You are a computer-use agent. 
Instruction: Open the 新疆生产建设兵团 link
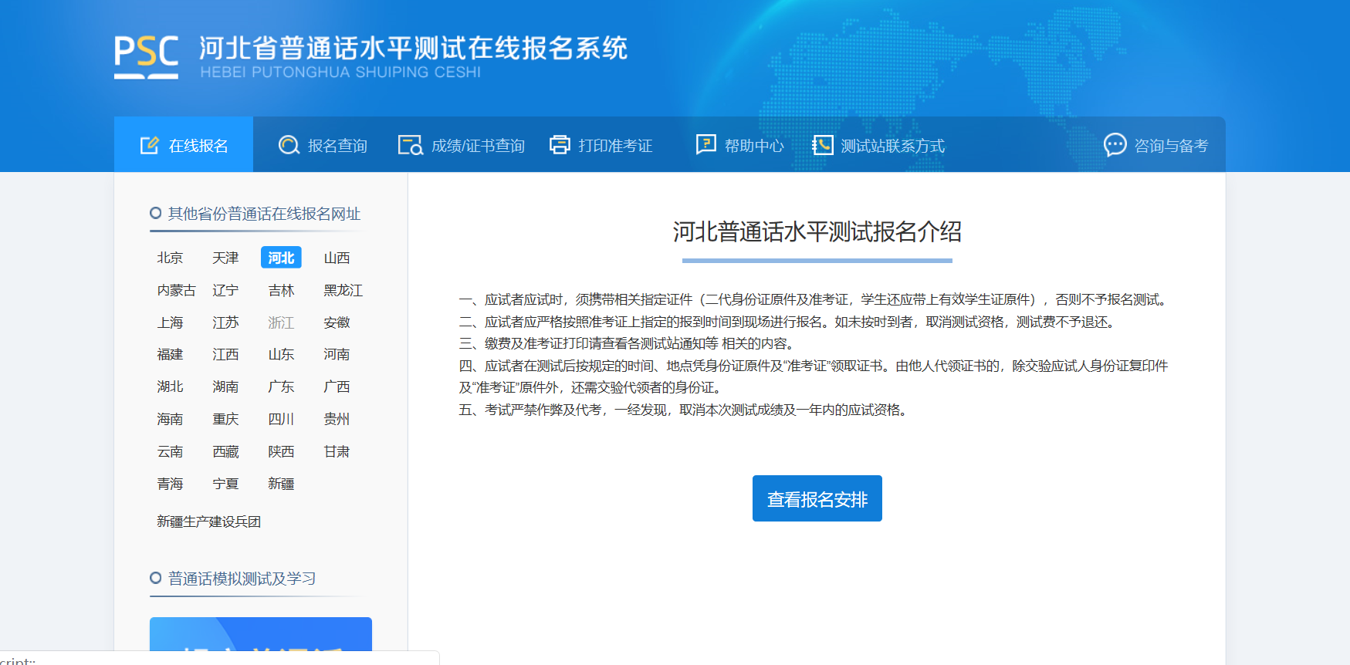[208, 522]
